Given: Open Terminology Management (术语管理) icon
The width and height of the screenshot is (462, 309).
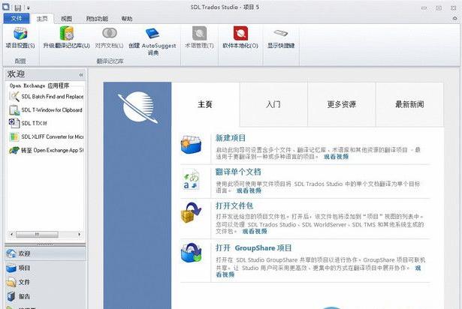Looking at the screenshot, I should tap(200, 33).
